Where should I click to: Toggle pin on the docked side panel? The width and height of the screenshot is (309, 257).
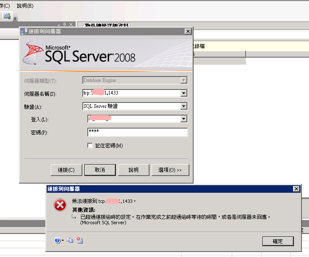point(64,25)
